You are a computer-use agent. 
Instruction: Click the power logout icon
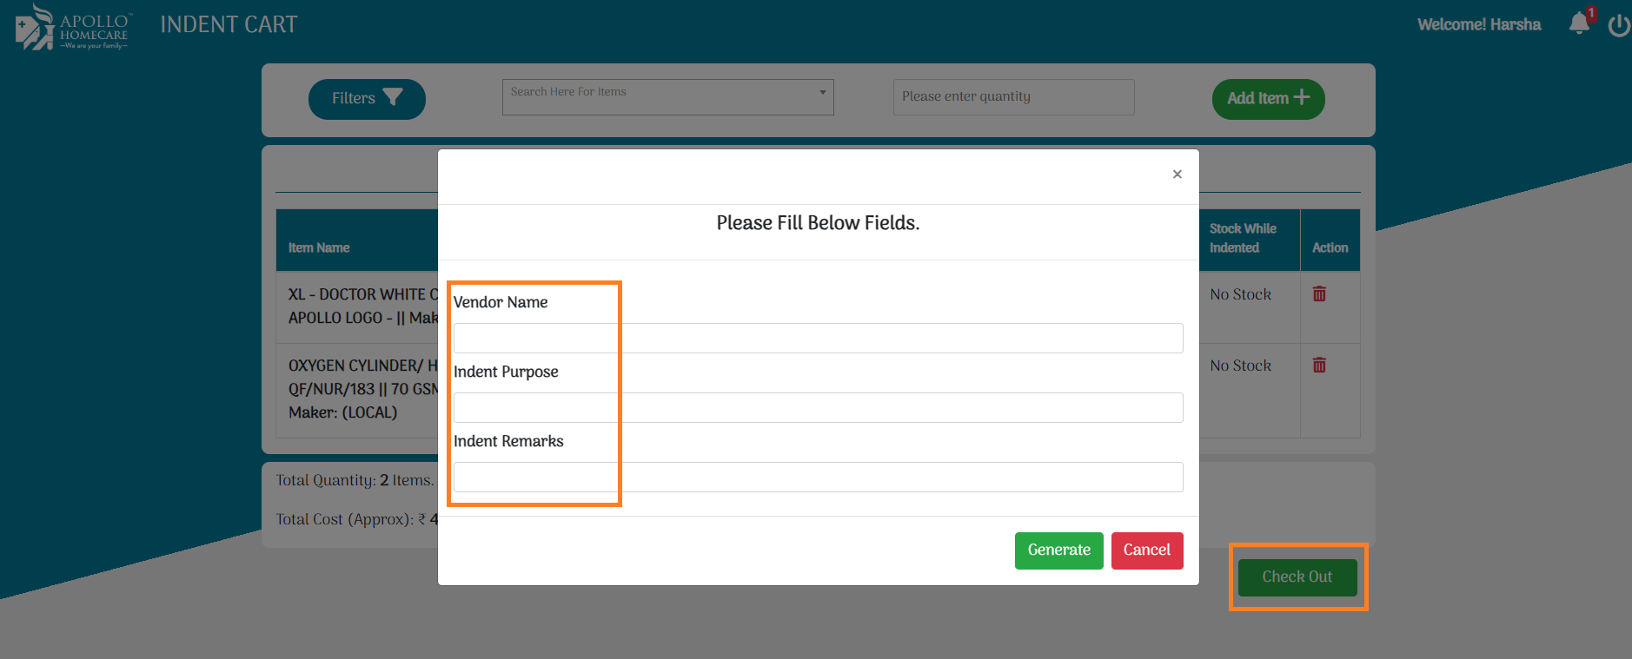pyautogui.click(x=1619, y=25)
